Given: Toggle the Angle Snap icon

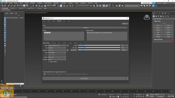Looking at the screenshot, I should pos(67,6).
